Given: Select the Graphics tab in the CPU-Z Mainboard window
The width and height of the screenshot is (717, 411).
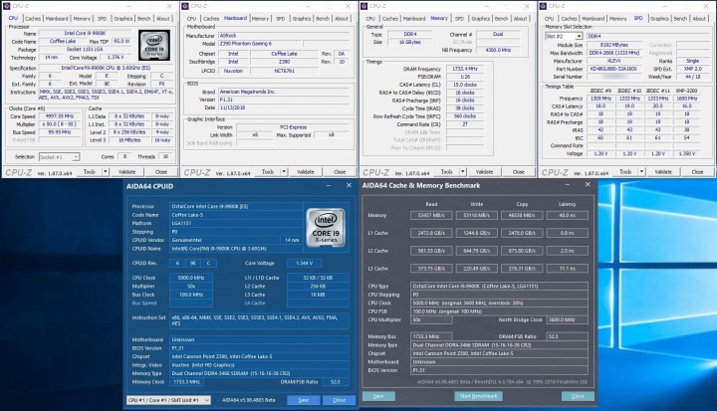Looking at the screenshot, I should click(302, 19).
